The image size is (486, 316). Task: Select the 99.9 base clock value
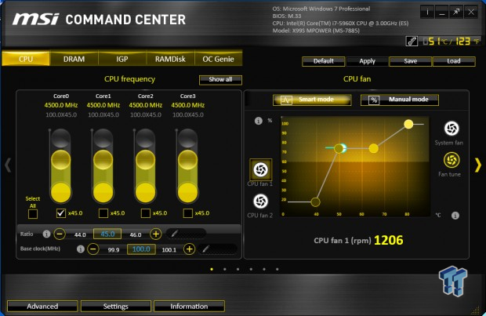coord(114,249)
